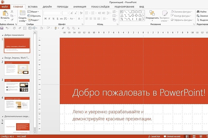Select the Right Arrow shape in gallery
The width and height of the screenshot is (208, 138).
click(133, 16)
